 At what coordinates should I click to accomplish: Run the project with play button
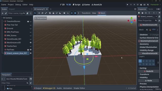[x=127, y=5]
